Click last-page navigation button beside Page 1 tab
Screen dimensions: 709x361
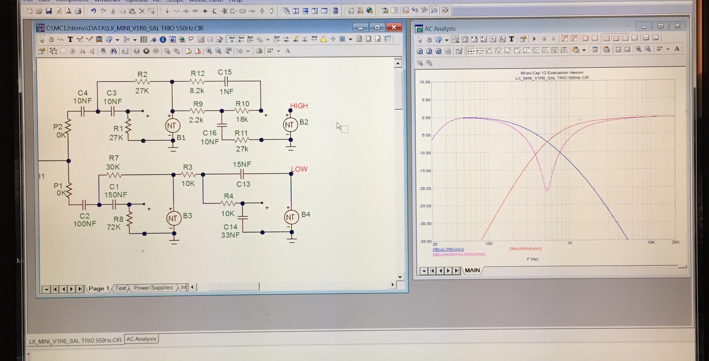80,289
